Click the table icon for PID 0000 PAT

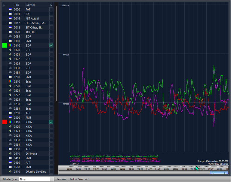(10, 9)
